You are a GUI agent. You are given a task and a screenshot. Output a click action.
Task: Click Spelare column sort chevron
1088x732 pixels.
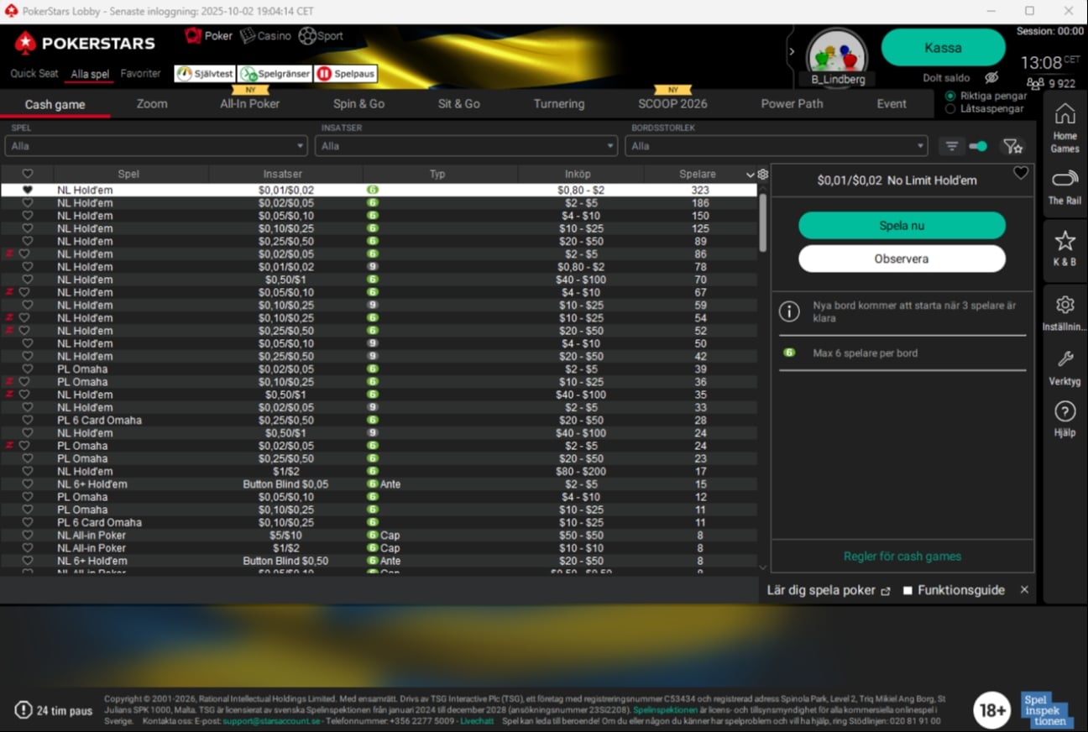point(750,175)
